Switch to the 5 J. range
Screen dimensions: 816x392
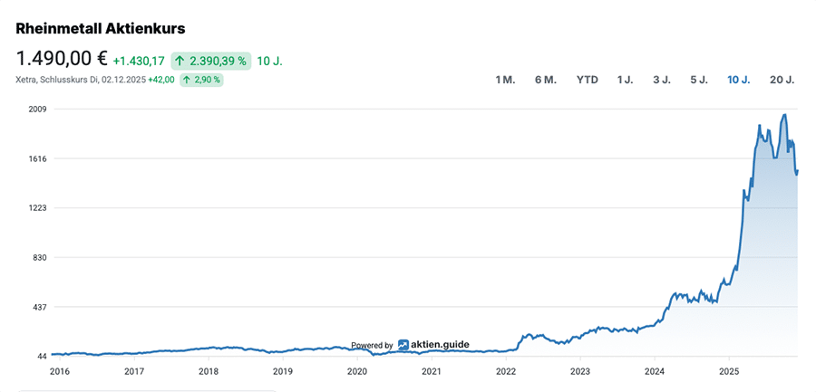point(699,80)
